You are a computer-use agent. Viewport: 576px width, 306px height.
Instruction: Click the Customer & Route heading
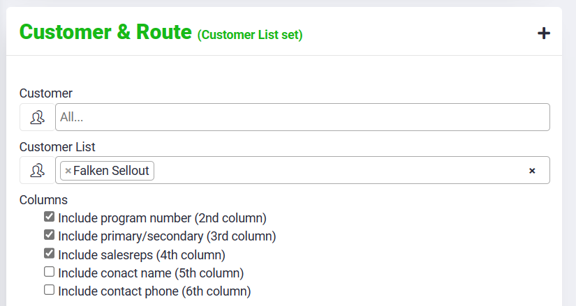point(105,32)
